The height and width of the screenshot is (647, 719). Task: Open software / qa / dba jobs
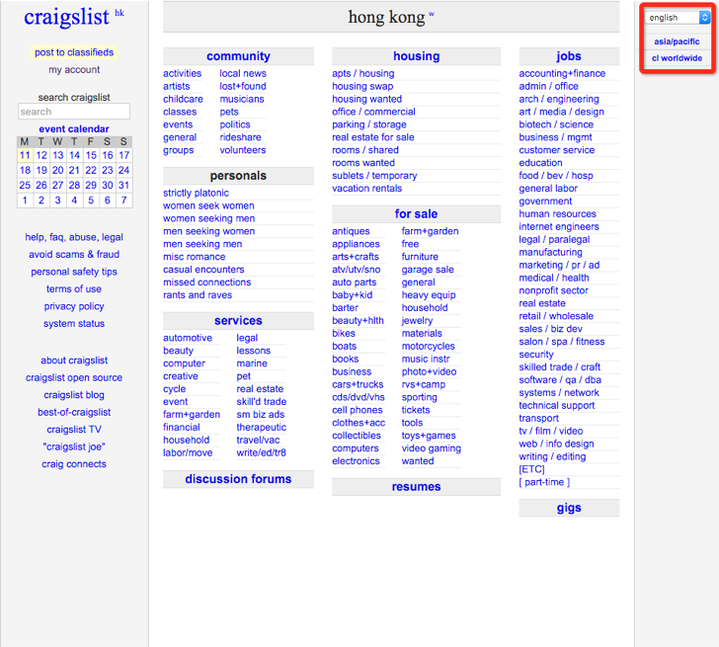(x=560, y=380)
